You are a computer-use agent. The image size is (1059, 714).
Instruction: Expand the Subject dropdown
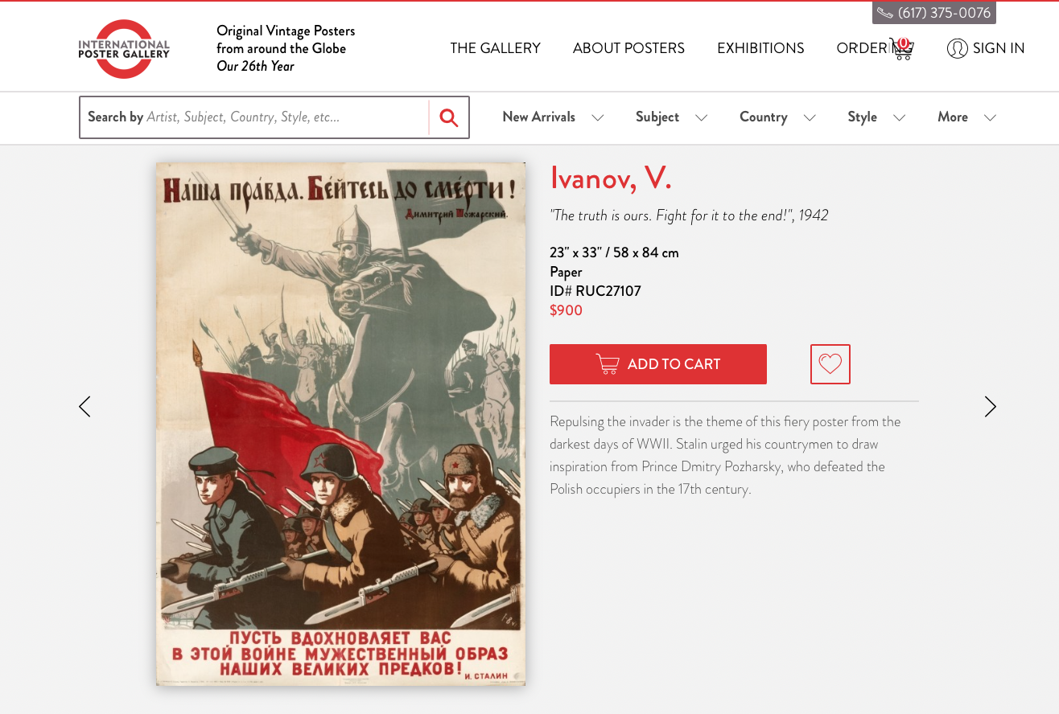(671, 117)
